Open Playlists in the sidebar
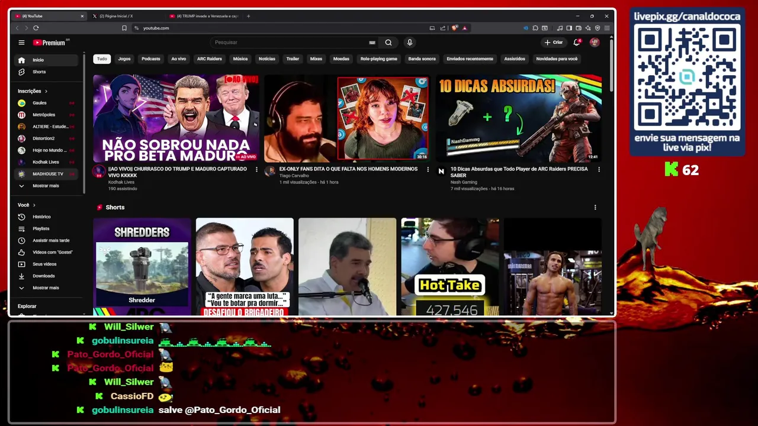Viewport: 758px width, 426px height. (47, 228)
